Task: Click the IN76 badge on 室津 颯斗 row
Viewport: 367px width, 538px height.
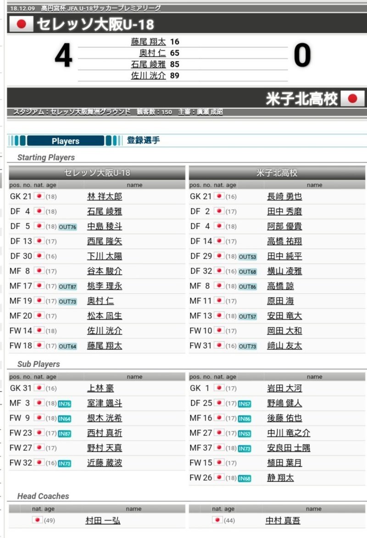Action: [65, 404]
